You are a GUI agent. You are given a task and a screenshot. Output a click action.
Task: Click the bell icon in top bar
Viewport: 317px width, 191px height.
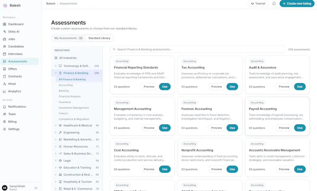[274, 4]
